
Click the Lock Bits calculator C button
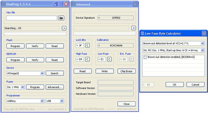(87, 45)
